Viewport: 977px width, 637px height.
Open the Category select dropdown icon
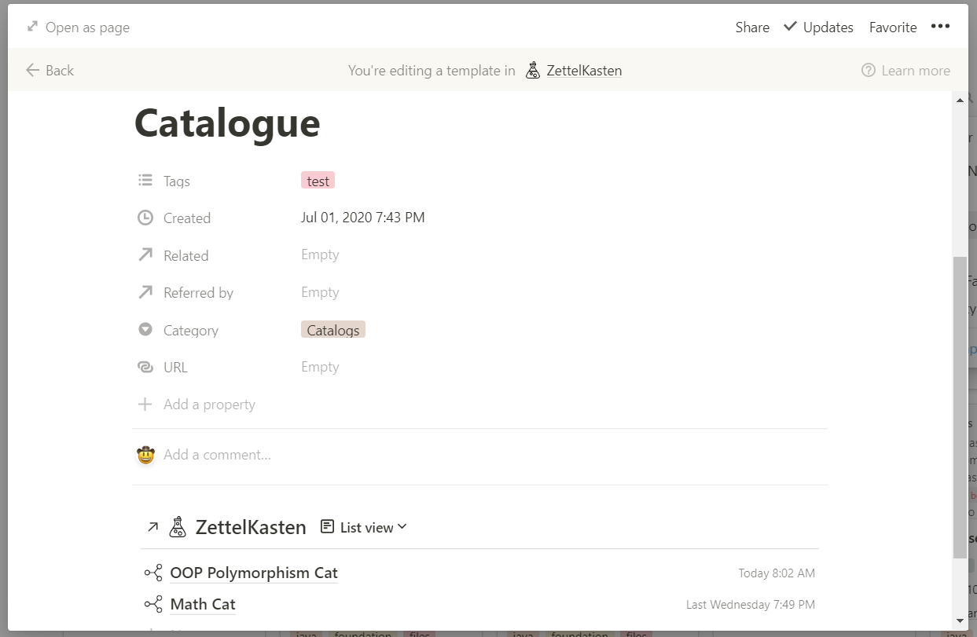click(x=145, y=330)
